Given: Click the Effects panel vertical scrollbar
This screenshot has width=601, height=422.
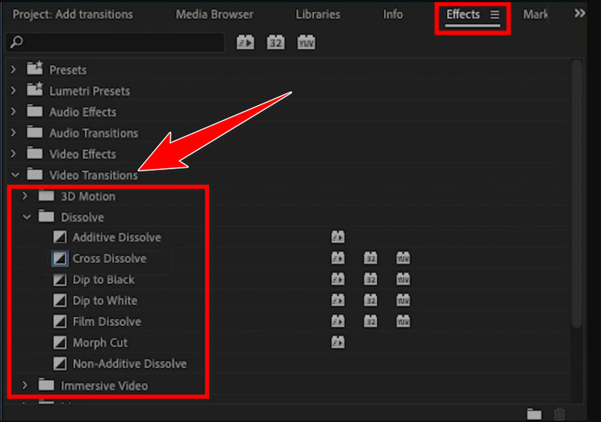Looking at the screenshot, I should tap(577, 194).
